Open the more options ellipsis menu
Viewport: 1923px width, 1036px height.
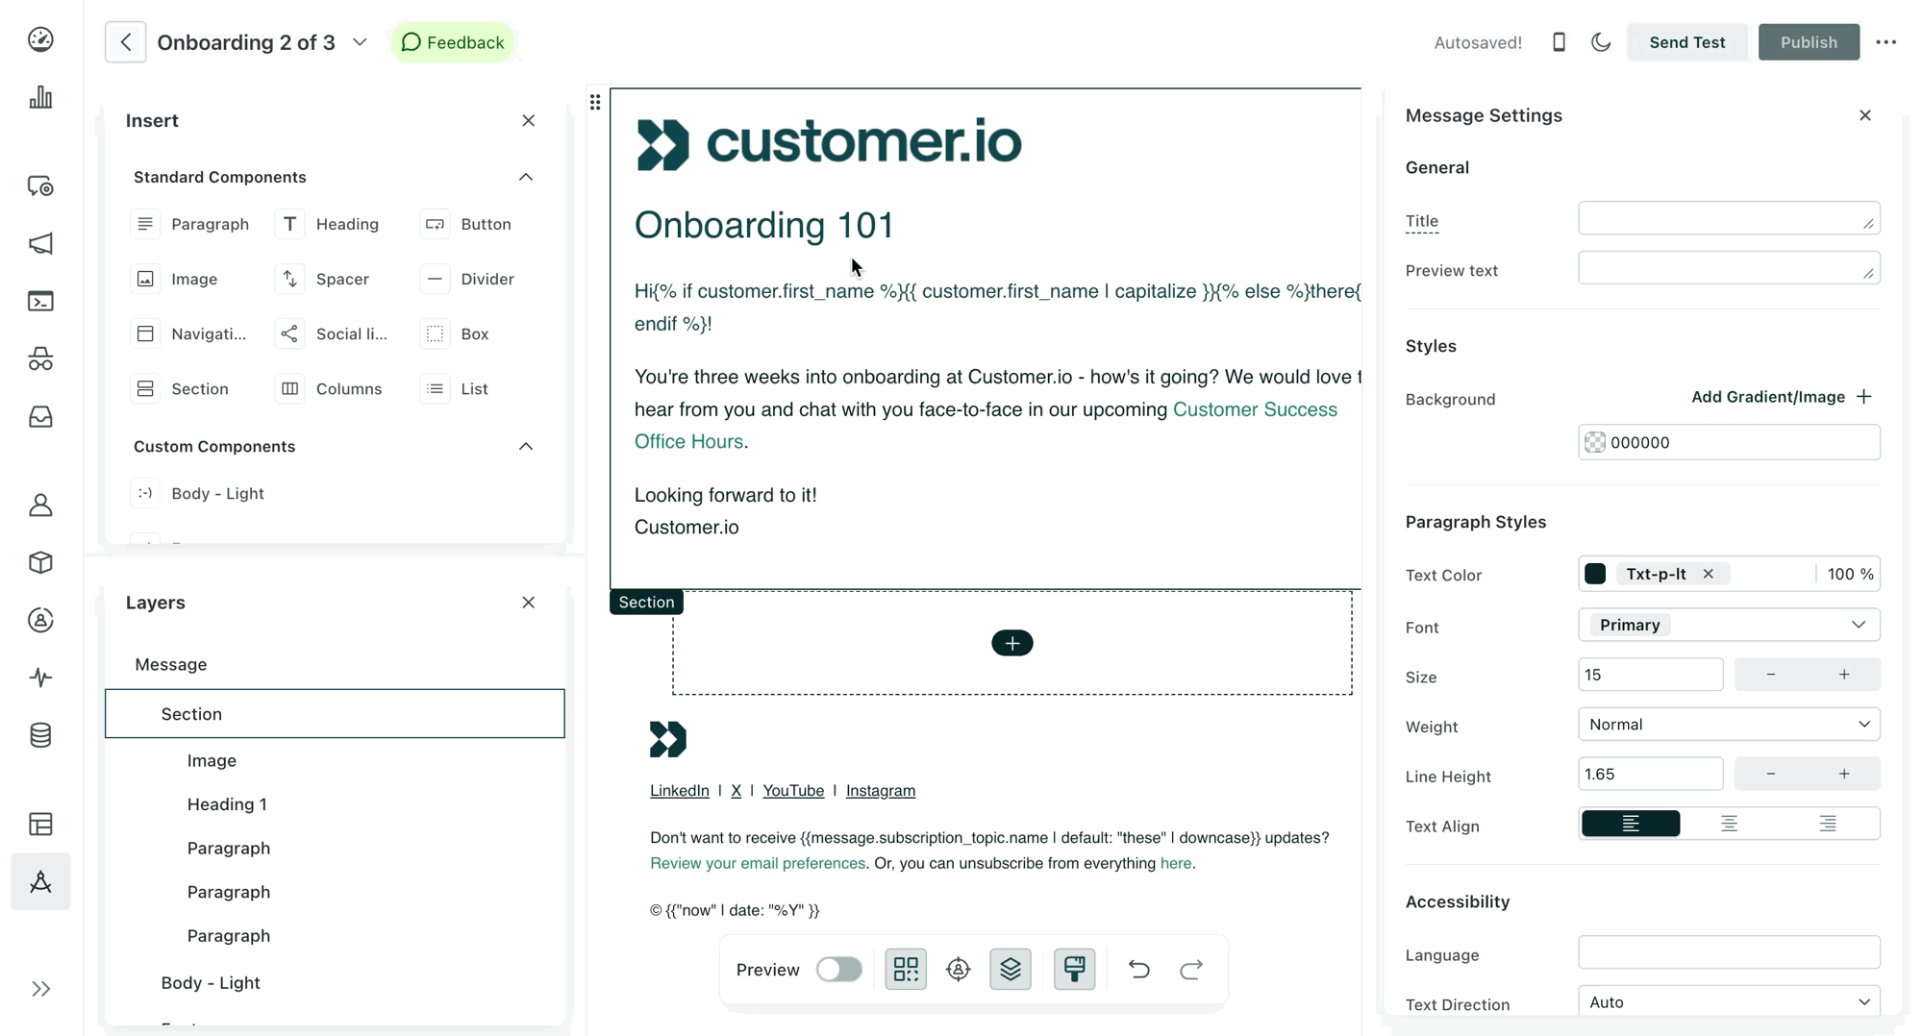click(x=1886, y=42)
